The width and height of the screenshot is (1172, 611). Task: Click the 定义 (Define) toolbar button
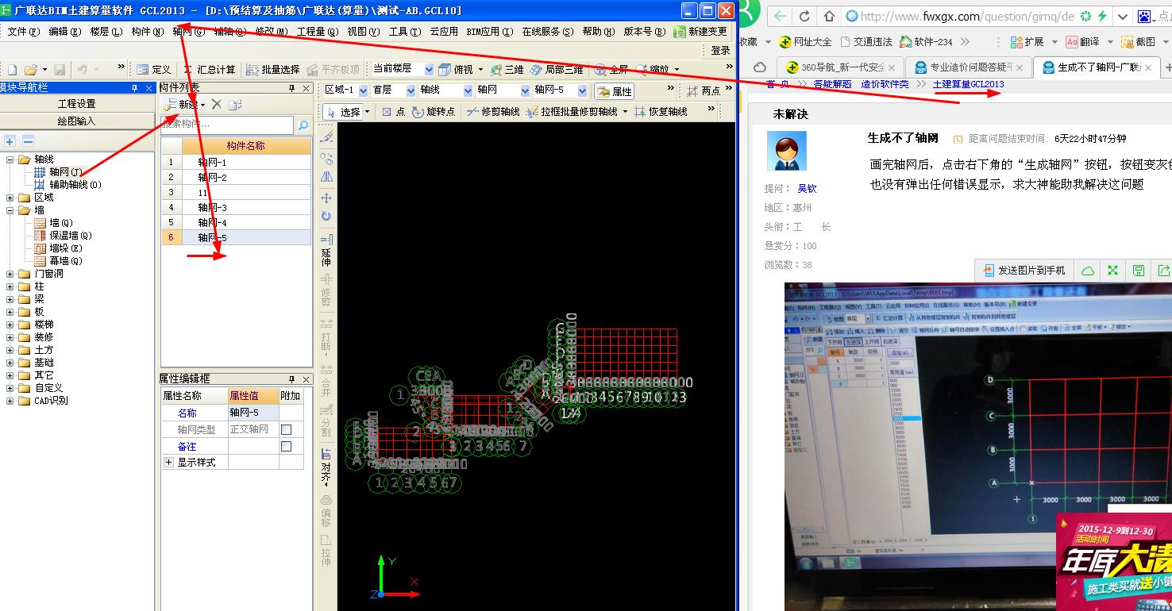coord(153,70)
